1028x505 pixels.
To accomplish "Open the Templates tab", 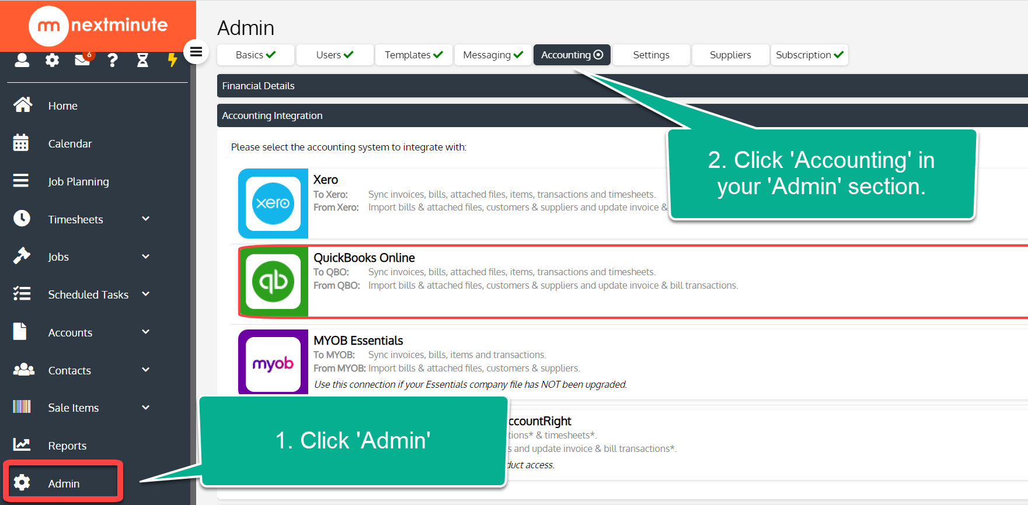I will [414, 55].
